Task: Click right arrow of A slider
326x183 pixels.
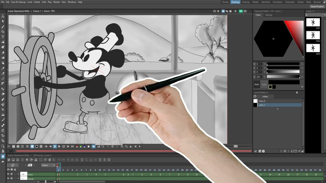Action: coord(302,77)
